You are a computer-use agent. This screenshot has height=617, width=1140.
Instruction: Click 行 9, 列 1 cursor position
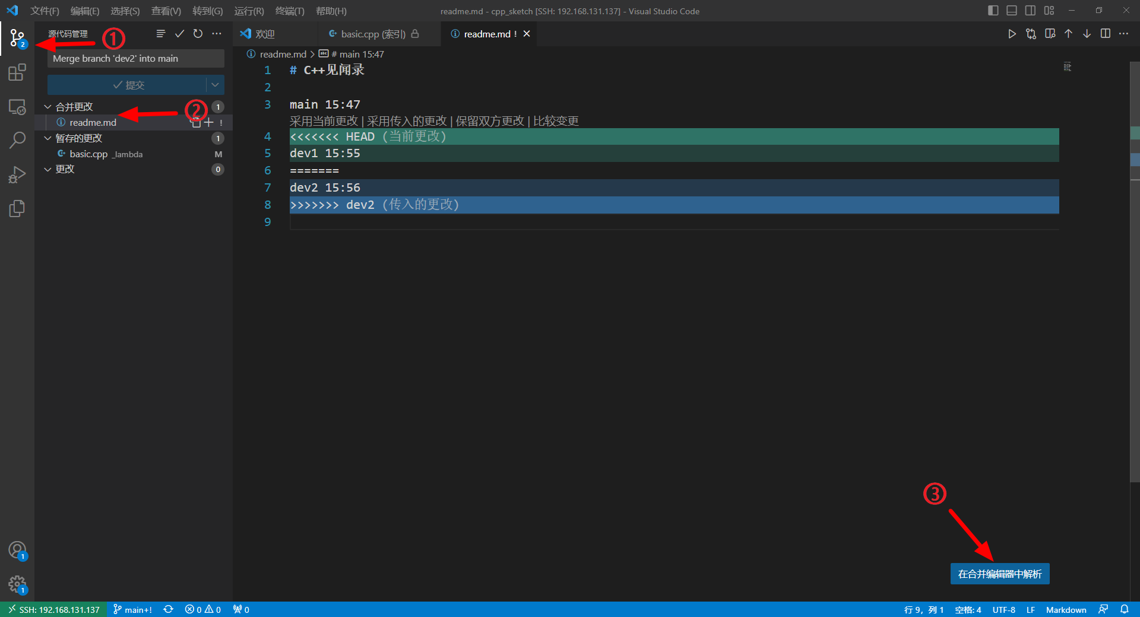point(924,609)
